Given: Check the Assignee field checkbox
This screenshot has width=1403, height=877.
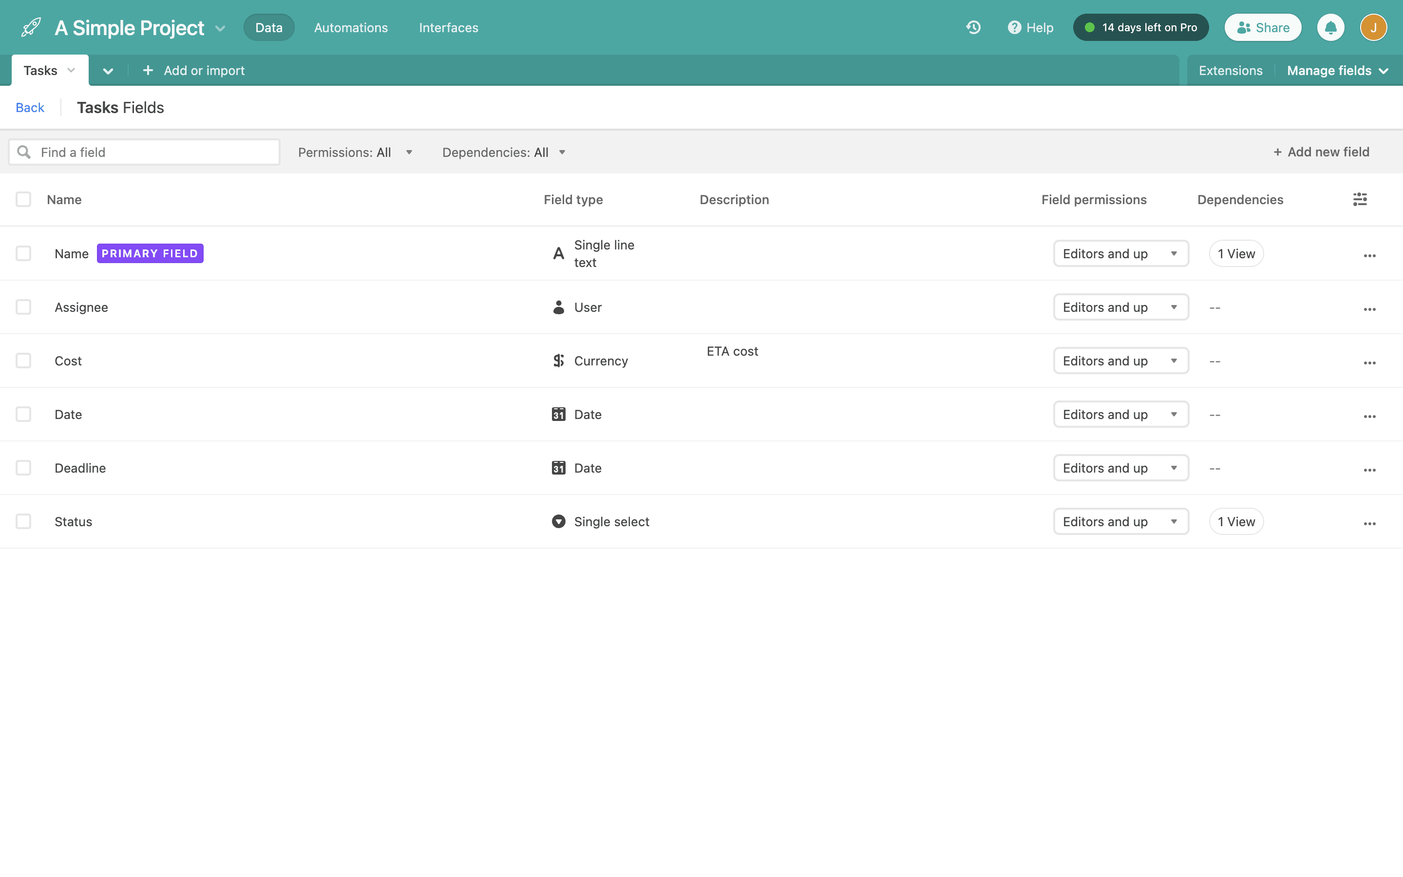Looking at the screenshot, I should tap(23, 307).
